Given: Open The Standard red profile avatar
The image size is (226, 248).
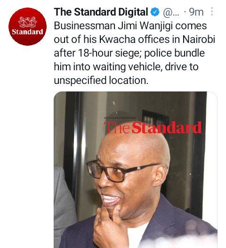Looking at the screenshot, I should pyautogui.click(x=27, y=26).
